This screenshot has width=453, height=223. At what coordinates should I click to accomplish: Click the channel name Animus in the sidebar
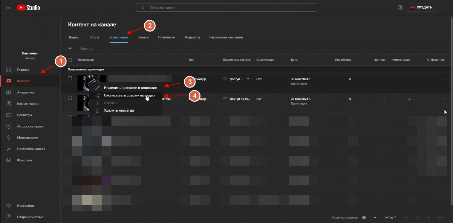[30, 59]
